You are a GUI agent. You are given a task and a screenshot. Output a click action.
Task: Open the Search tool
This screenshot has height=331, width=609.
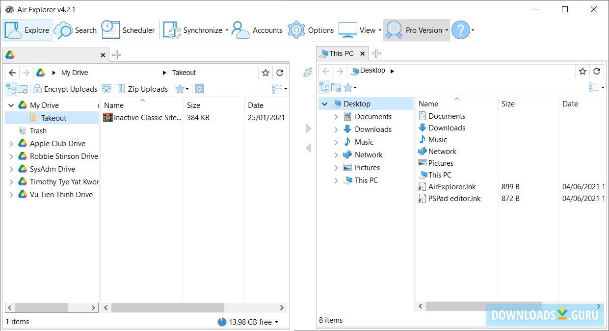(76, 30)
